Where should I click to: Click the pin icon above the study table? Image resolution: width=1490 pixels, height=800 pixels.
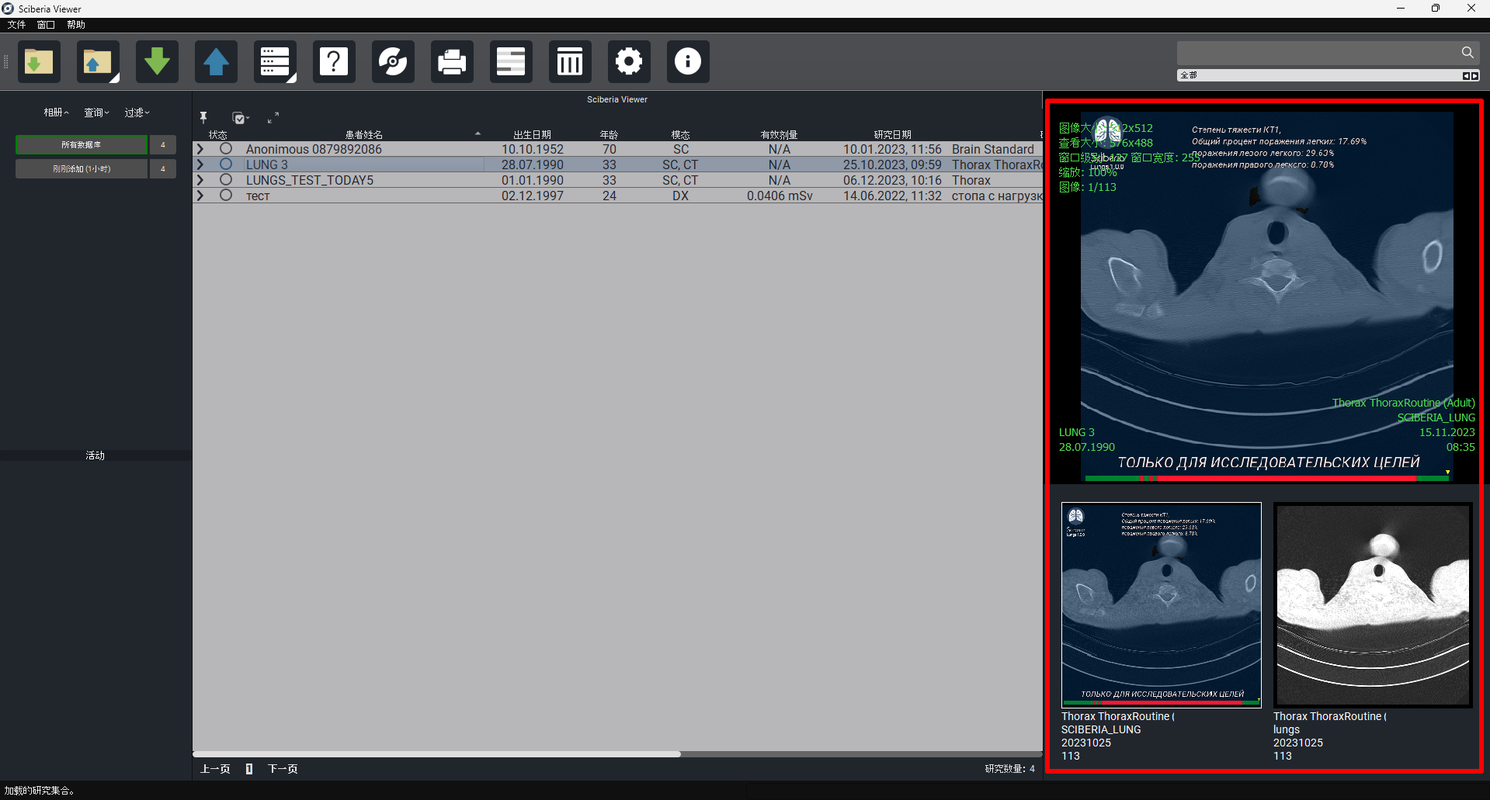203,117
